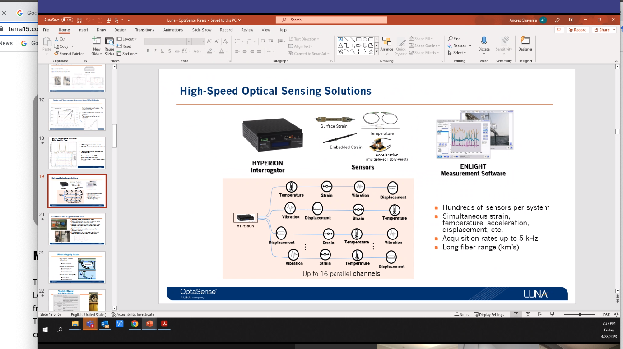623x349 pixels.
Task: Click the Reset slide button
Action: coord(124,46)
